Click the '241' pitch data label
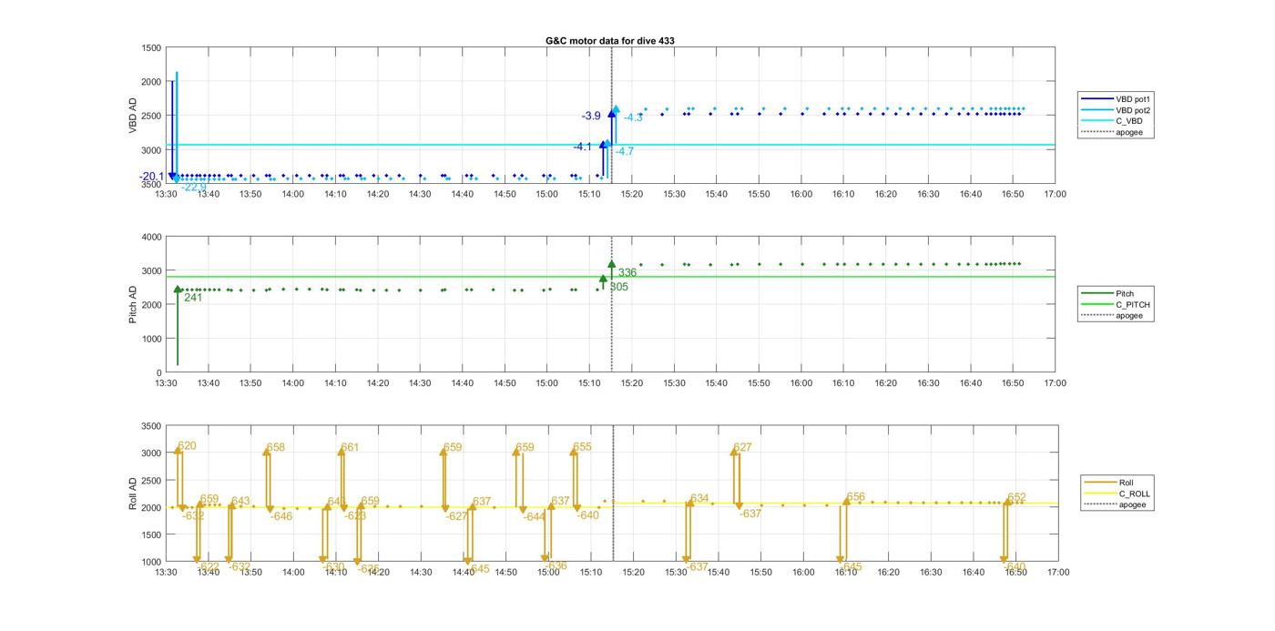This screenshot has height=631, width=1275. (x=193, y=297)
